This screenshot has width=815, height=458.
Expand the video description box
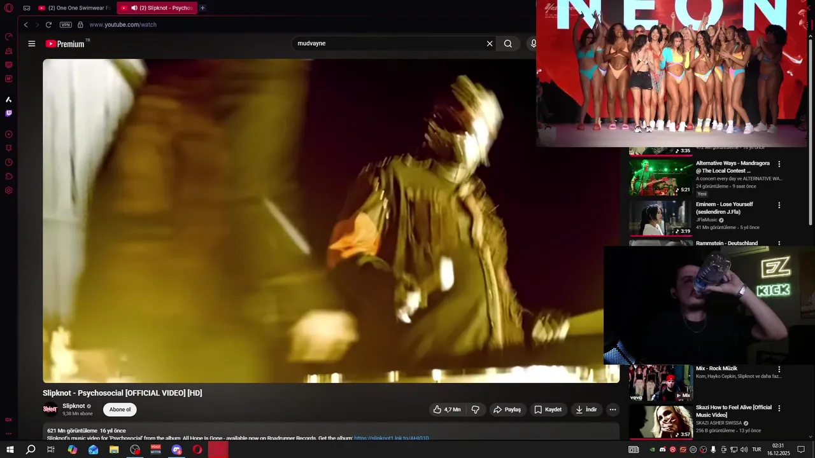(331, 431)
